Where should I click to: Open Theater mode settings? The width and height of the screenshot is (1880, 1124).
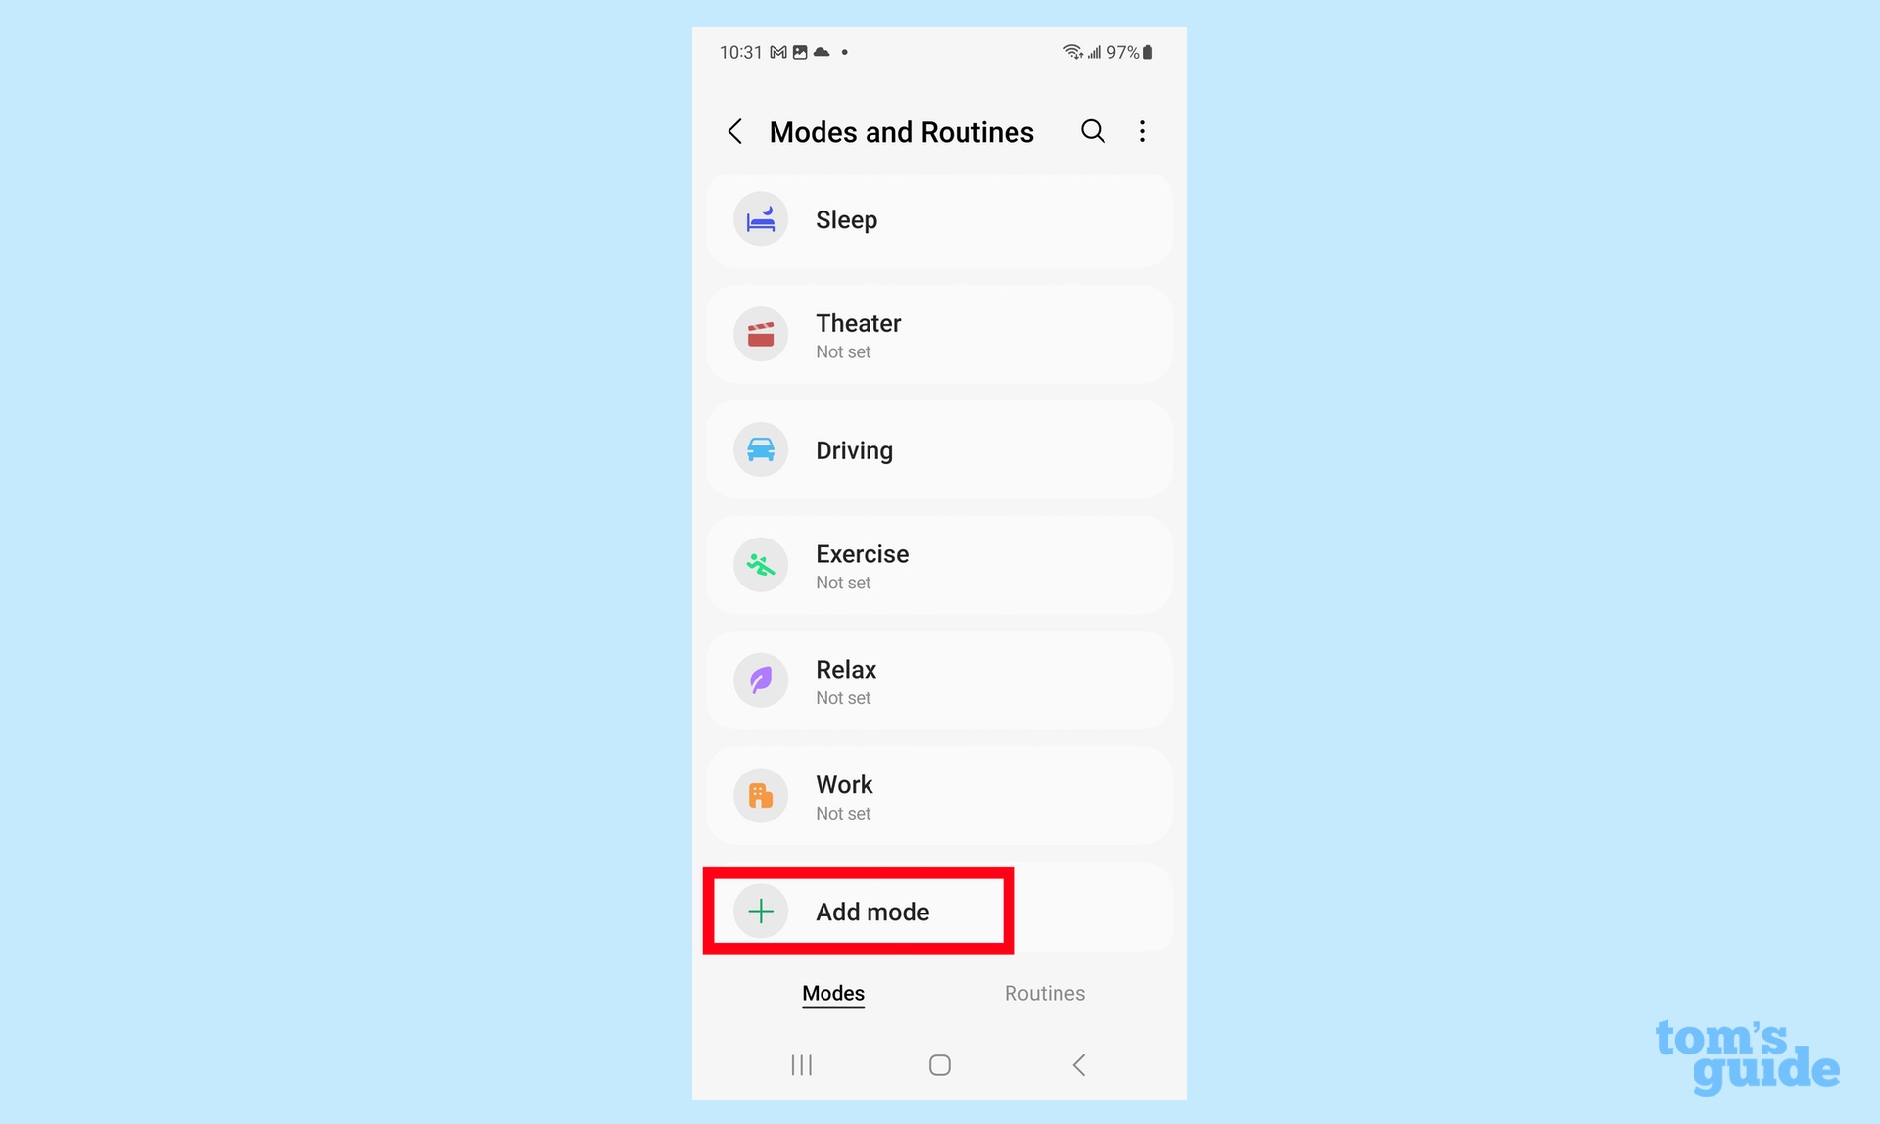click(939, 333)
